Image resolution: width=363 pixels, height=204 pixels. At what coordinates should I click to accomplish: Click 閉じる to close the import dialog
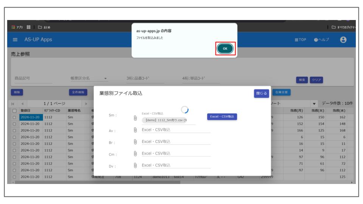coord(261,93)
